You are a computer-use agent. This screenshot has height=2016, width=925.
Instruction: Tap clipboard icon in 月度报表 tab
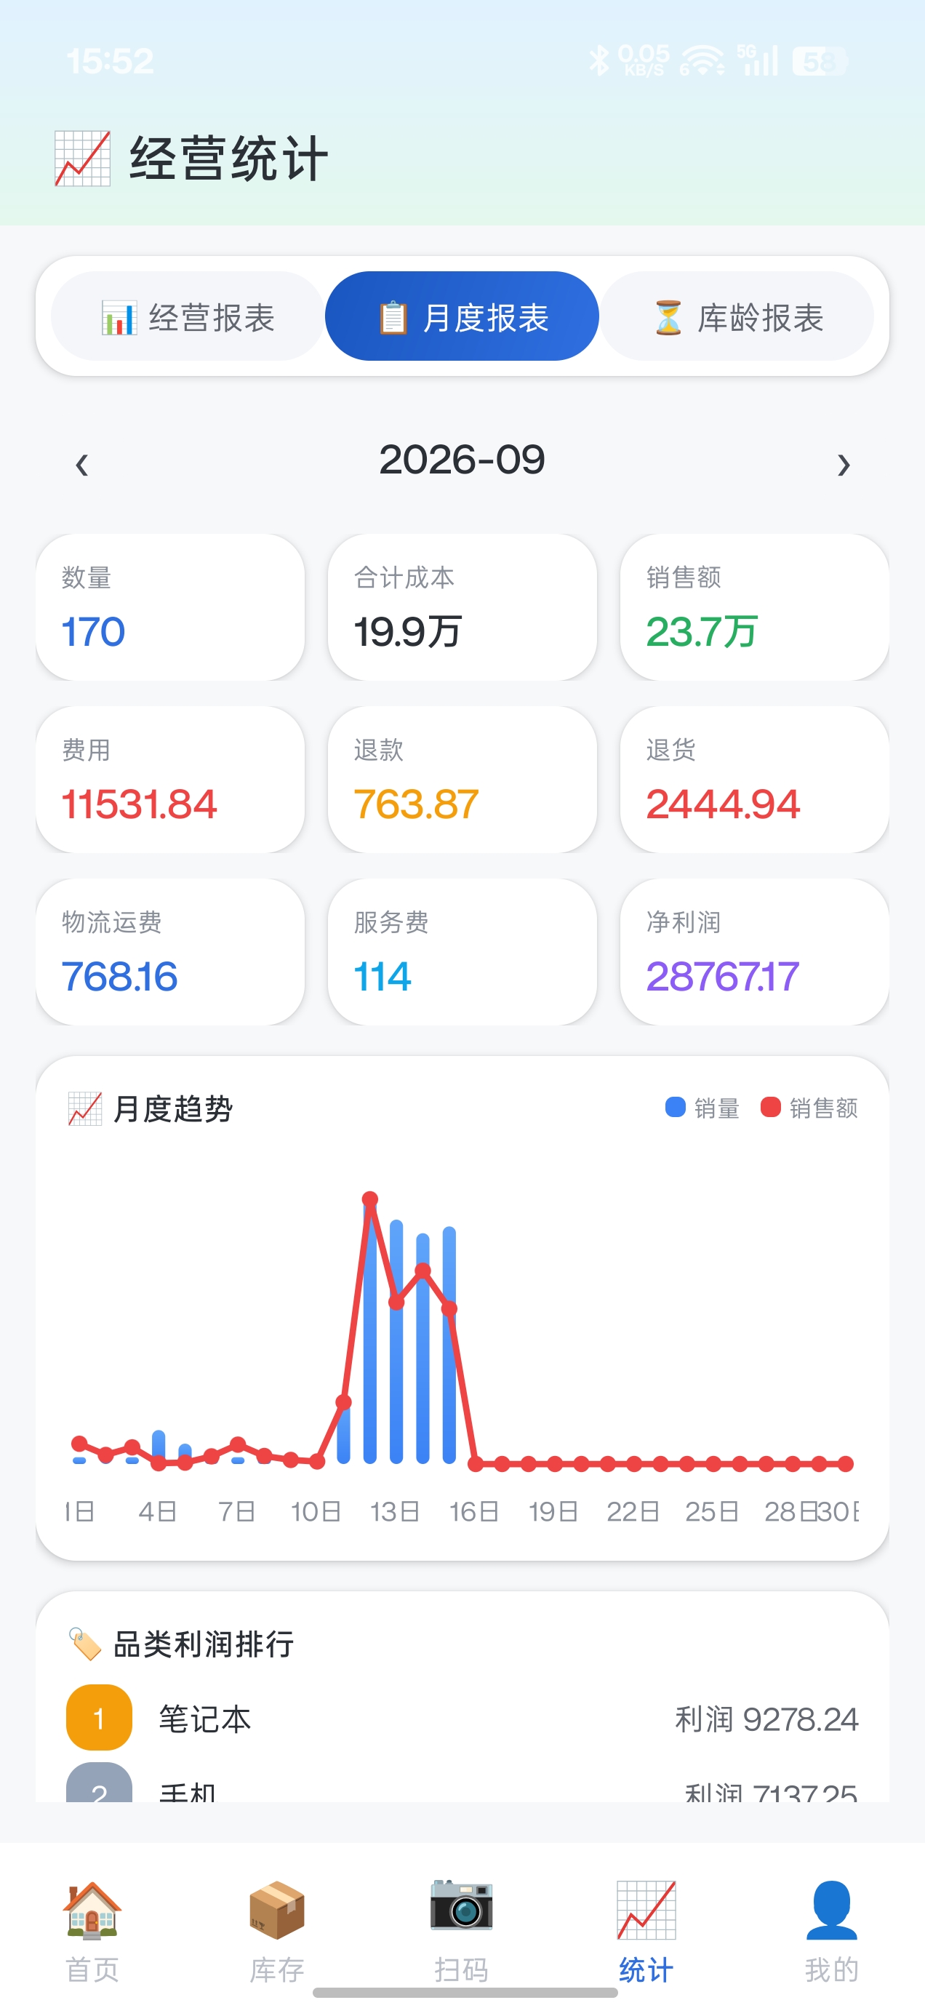(x=393, y=318)
